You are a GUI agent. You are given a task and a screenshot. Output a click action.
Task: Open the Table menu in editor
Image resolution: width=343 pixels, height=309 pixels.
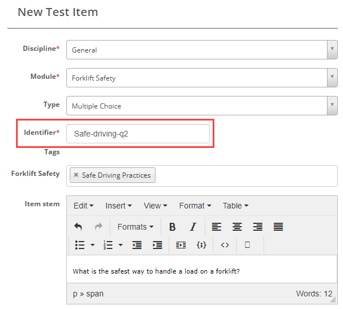pyautogui.click(x=235, y=206)
